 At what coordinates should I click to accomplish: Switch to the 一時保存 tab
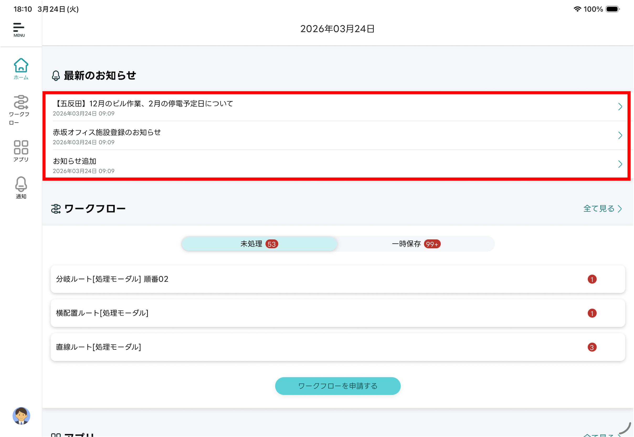(416, 244)
